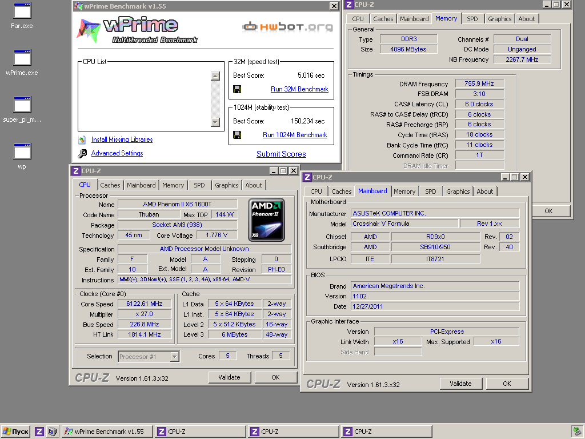
Task: Open Install Missing Libraries link
Action: coord(122,139)
